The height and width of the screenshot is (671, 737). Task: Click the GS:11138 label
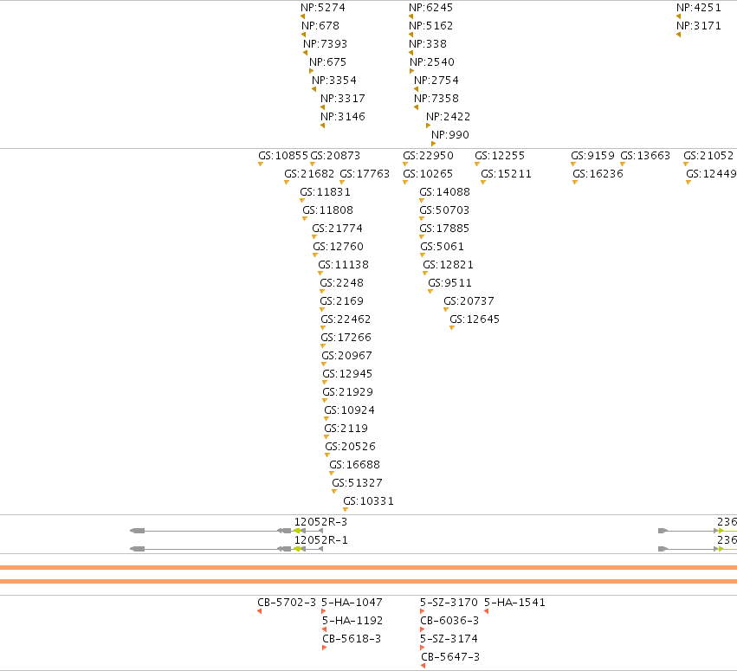coord(344,265)
